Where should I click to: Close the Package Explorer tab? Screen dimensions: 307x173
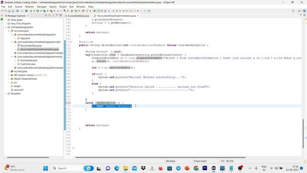click(x=28, y=16)
